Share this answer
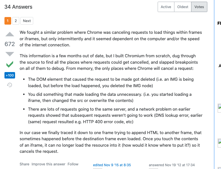Viewport: 221px width, 169px height. [24, 164]
